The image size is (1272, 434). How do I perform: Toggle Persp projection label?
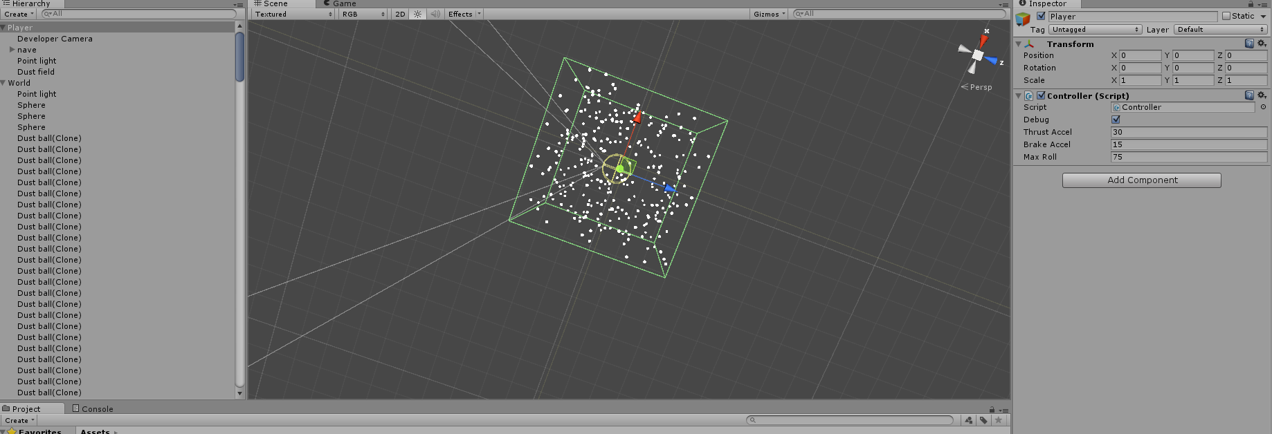[976, 87]
